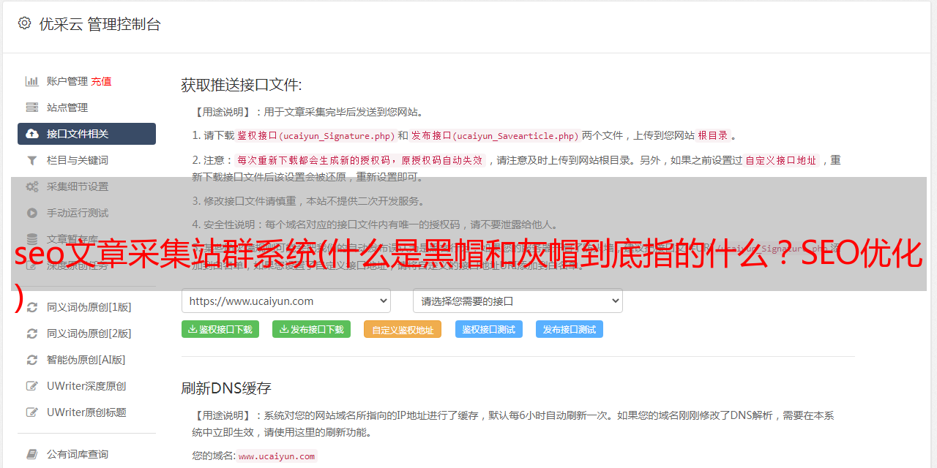Click the green 鉴权接口下载 button
The width and height of the screenshot is (937, 468).
click(x=220, y=329)
